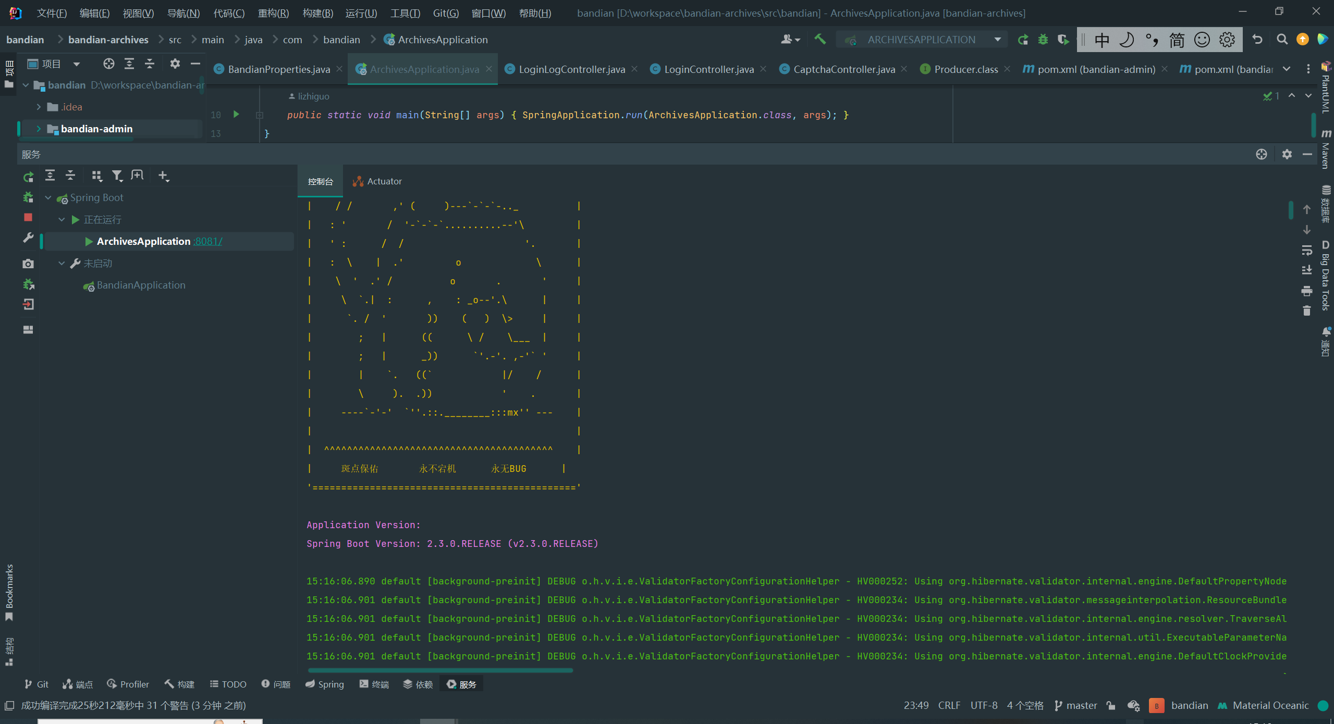
Task: Open the Services filter icon
Action: pyautogui.click(x=117, y=176)
